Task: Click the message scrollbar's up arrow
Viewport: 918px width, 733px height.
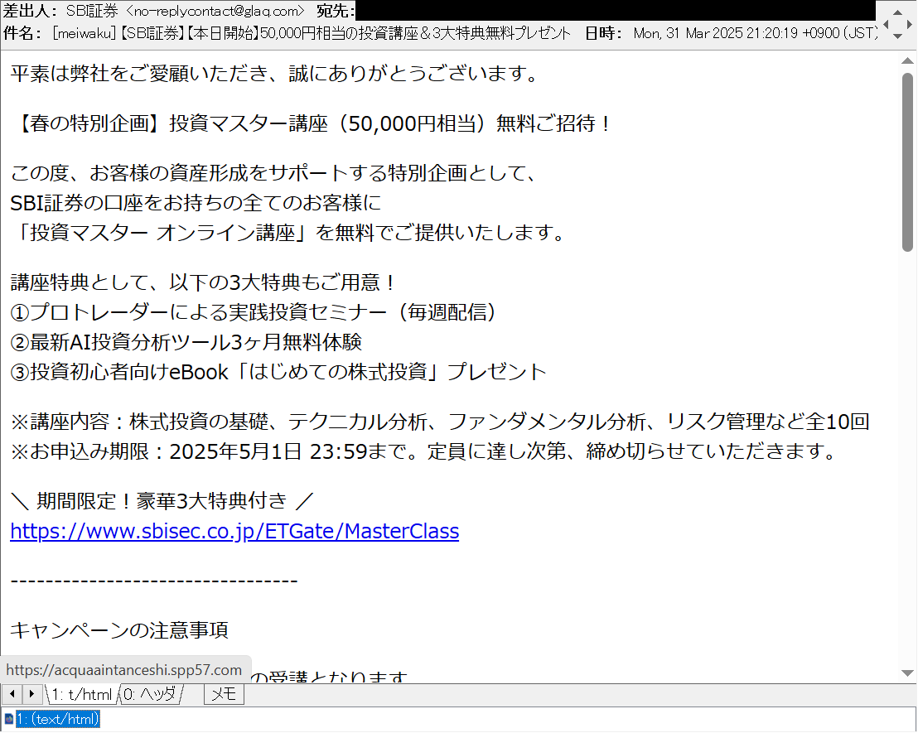Action: 907,60
